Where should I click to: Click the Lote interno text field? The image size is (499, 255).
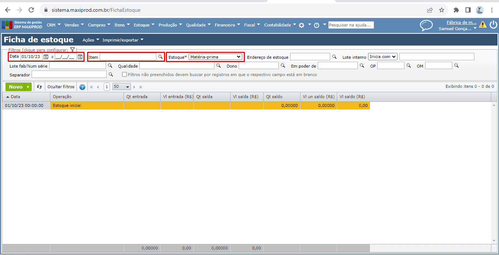(437, 57)
